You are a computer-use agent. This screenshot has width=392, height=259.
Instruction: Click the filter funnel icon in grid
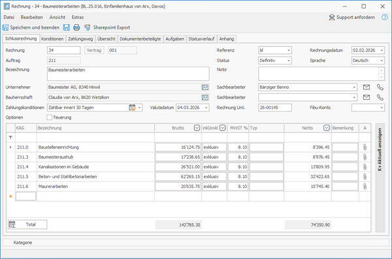[10, 138]
